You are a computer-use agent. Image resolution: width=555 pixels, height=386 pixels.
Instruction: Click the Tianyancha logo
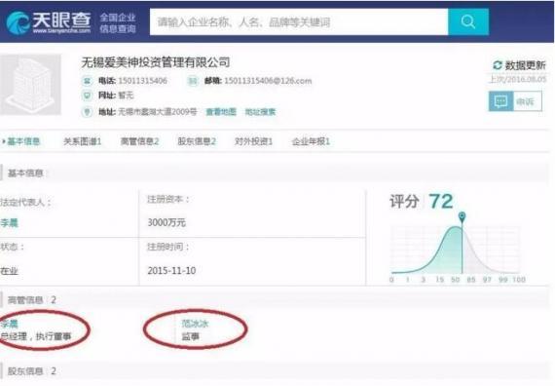49,22
